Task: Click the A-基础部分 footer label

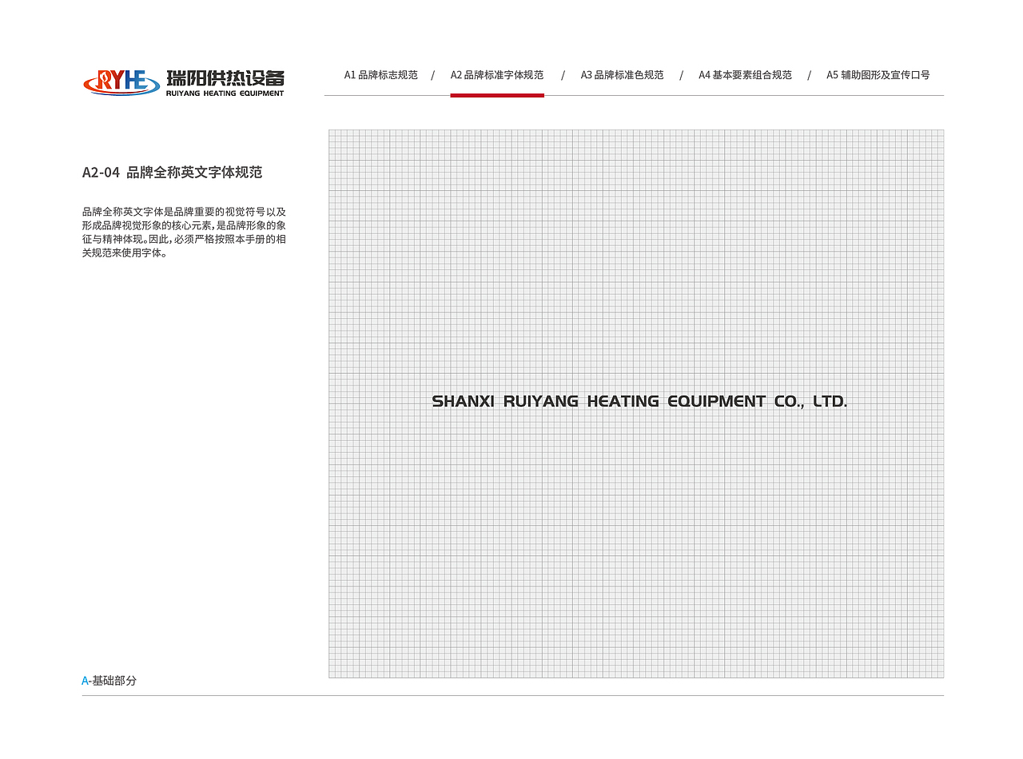Action: click(108, 681)
